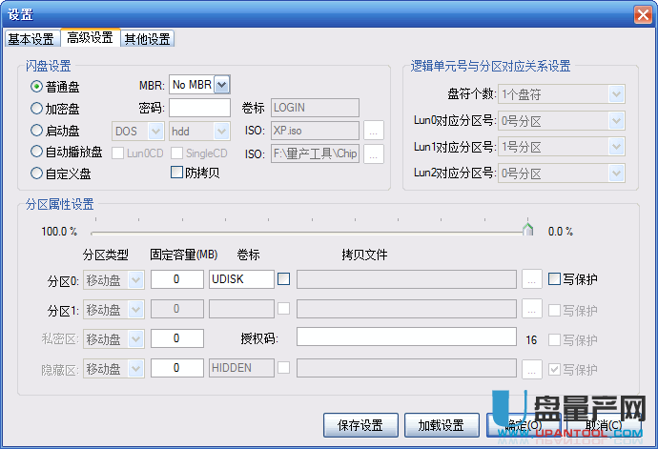Image resolution: width=658 pixels, height=449 pixels.
Task: Click the 授权码 input field
Action: click(406, 337)
